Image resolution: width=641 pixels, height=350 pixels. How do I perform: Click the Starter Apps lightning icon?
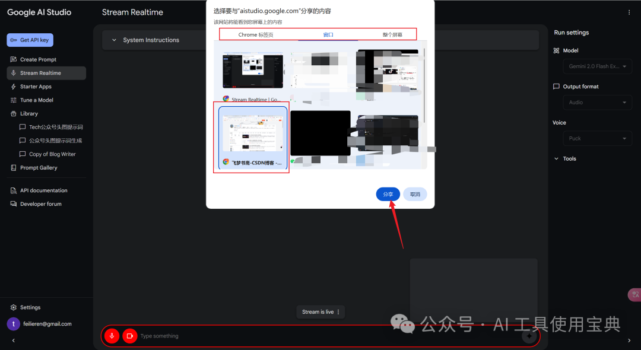(x=14, y=87)
